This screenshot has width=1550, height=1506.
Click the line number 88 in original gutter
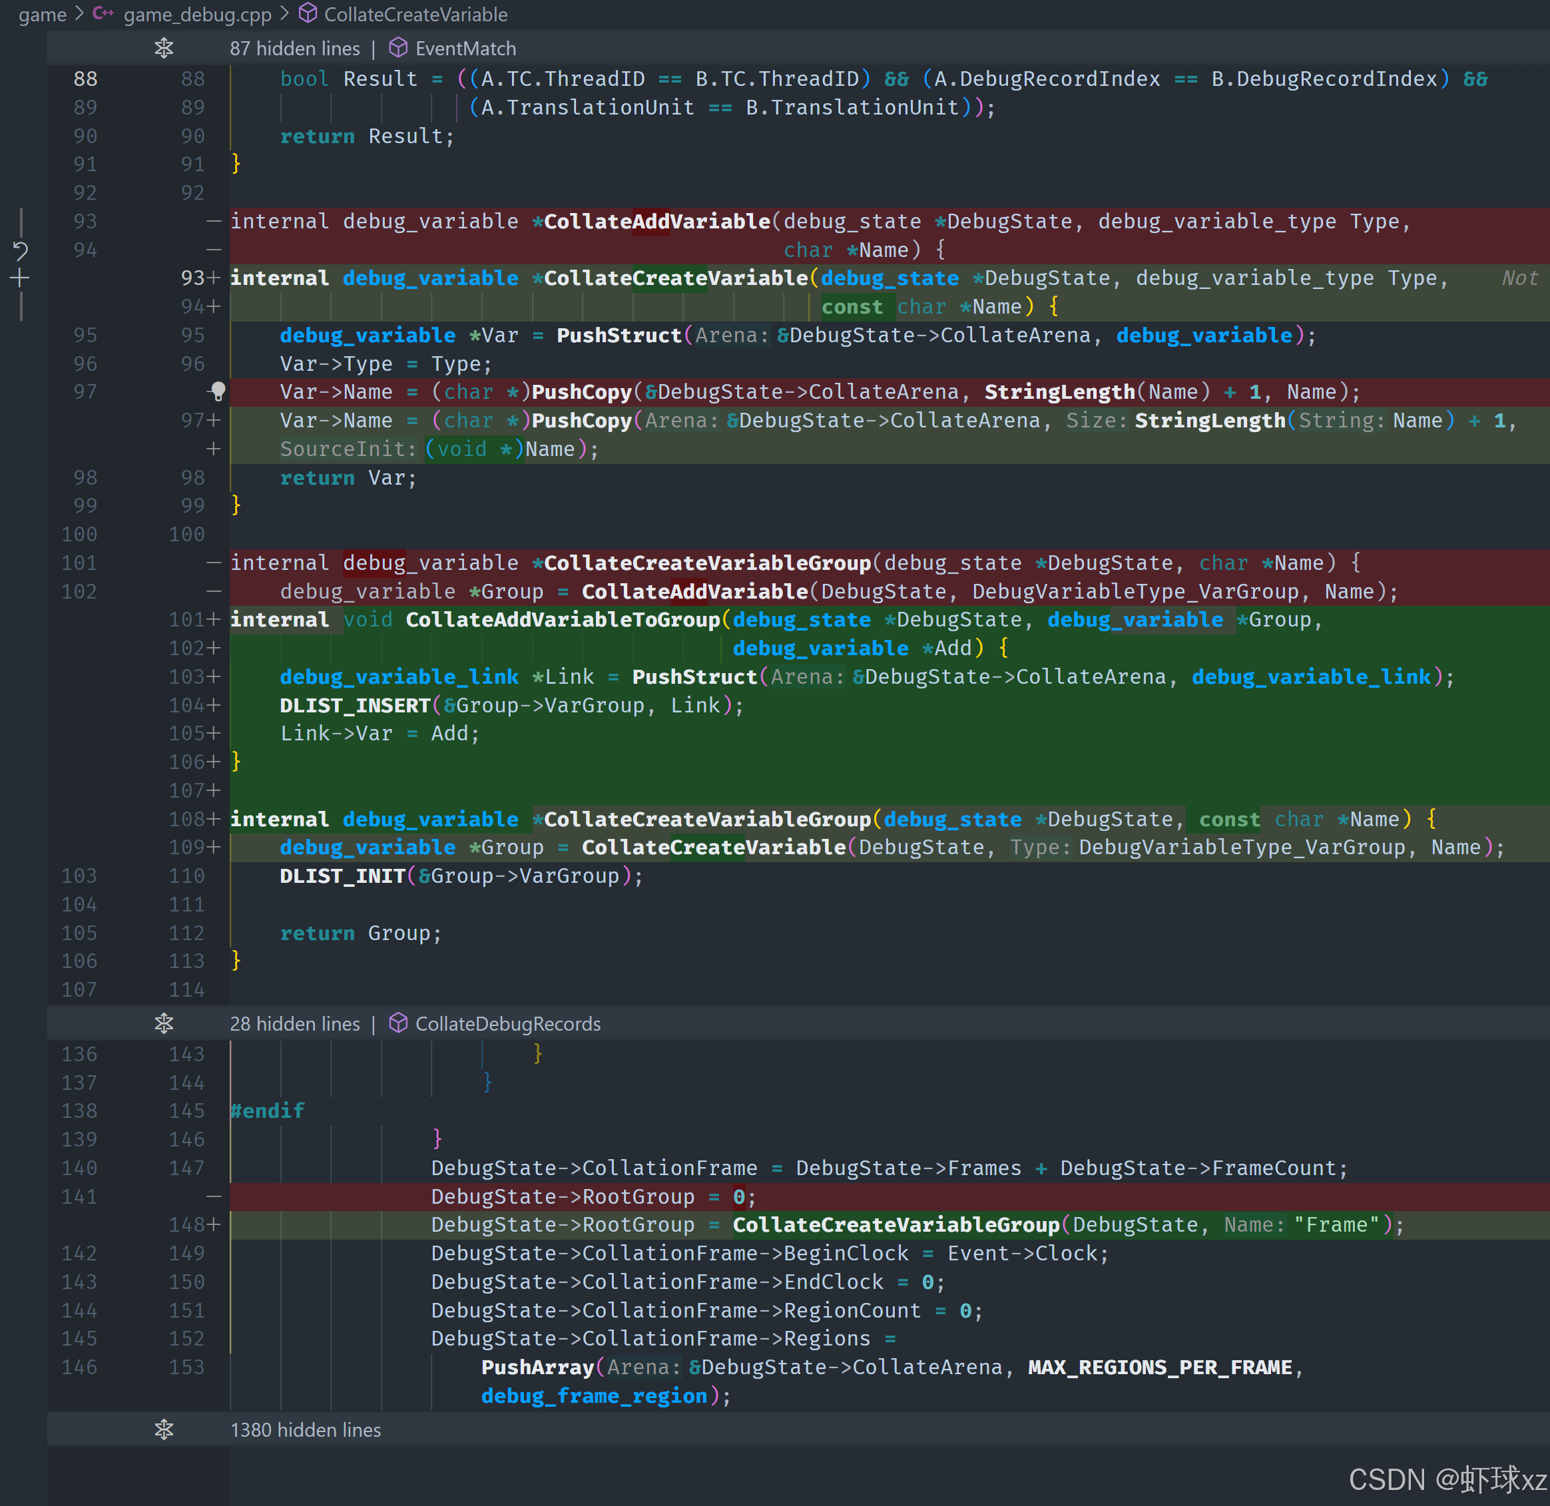[85, 79]
